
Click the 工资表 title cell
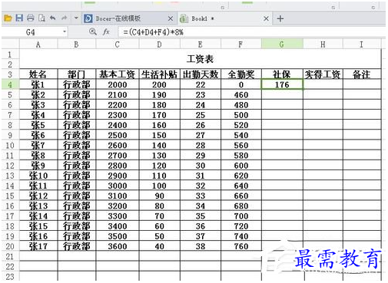[x=201, y=59]
